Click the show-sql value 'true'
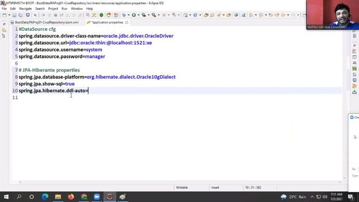Screen dimensions: 359x202 (70, 84)
